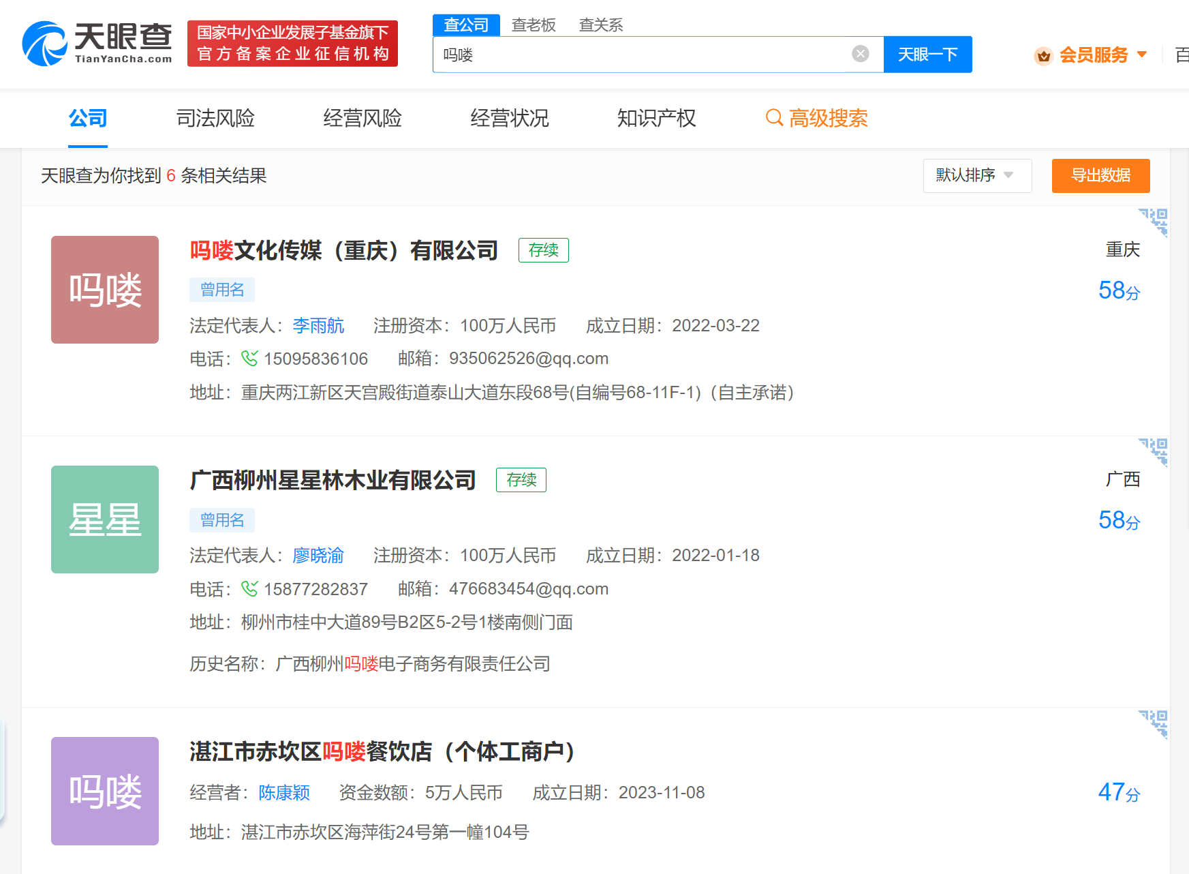Click the 导出数据 export button
Screen dimensions: 1189x874
point(1101,176)
